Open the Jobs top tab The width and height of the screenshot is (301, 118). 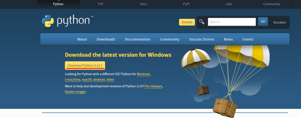pos(228,4)
